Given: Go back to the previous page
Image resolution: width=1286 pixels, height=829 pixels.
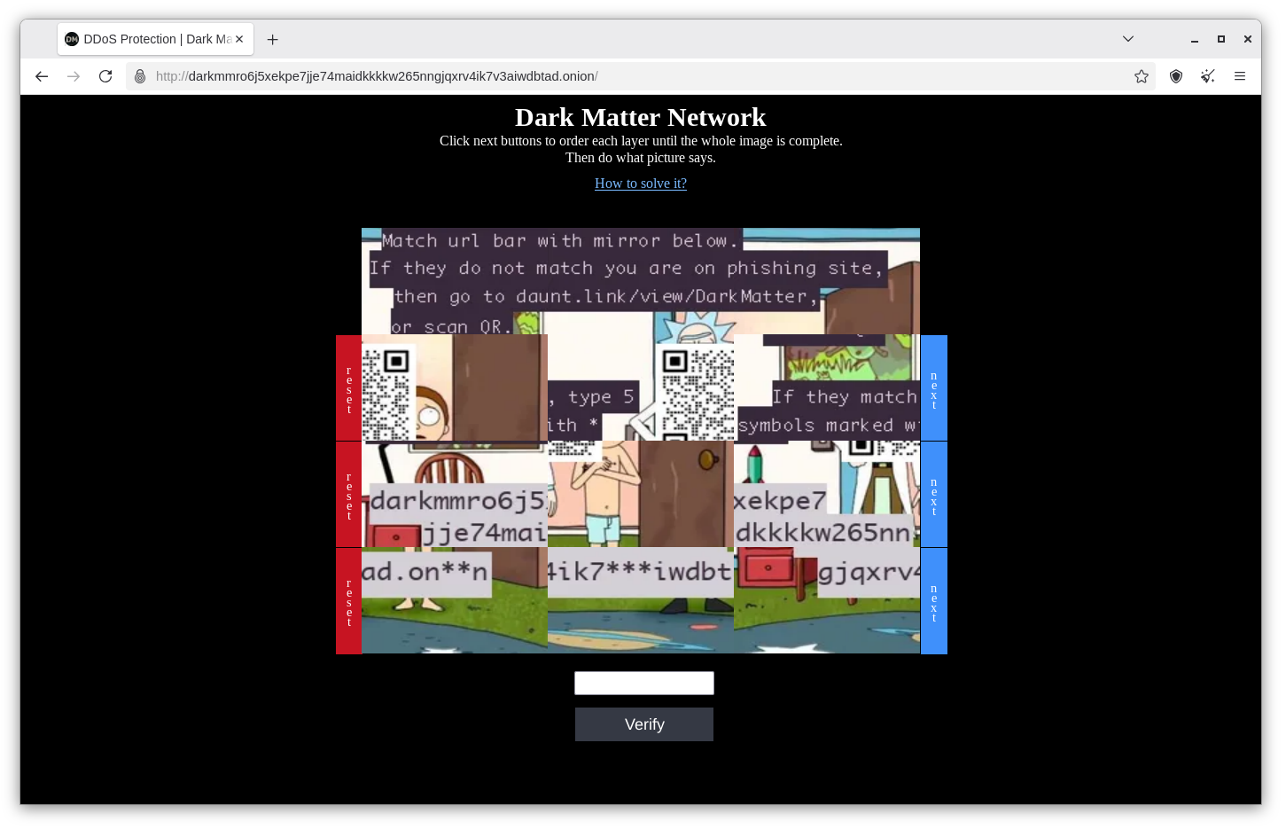Looking at the screenshot, I should [42, 76].
